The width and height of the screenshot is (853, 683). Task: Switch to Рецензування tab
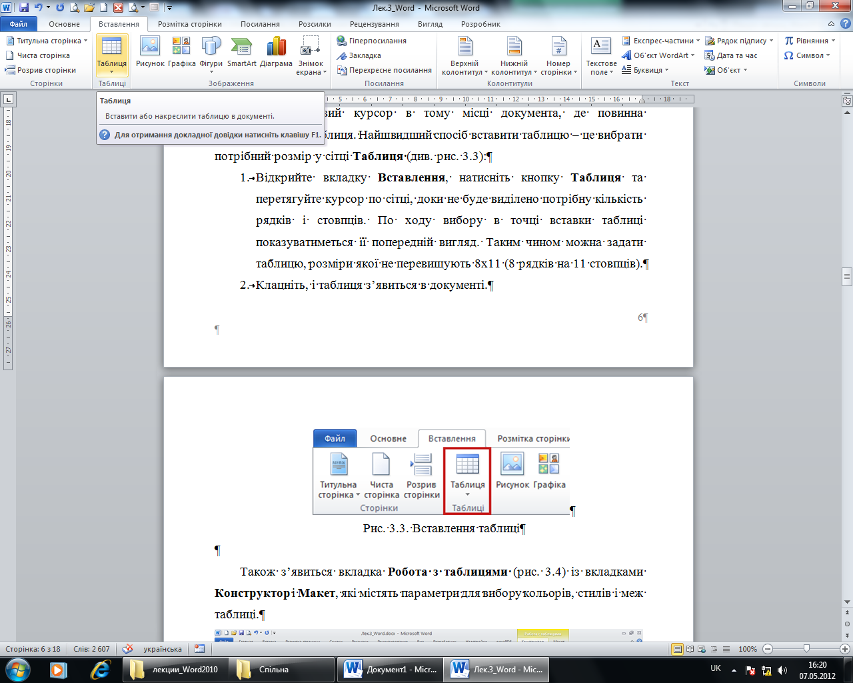pos(375,24)
